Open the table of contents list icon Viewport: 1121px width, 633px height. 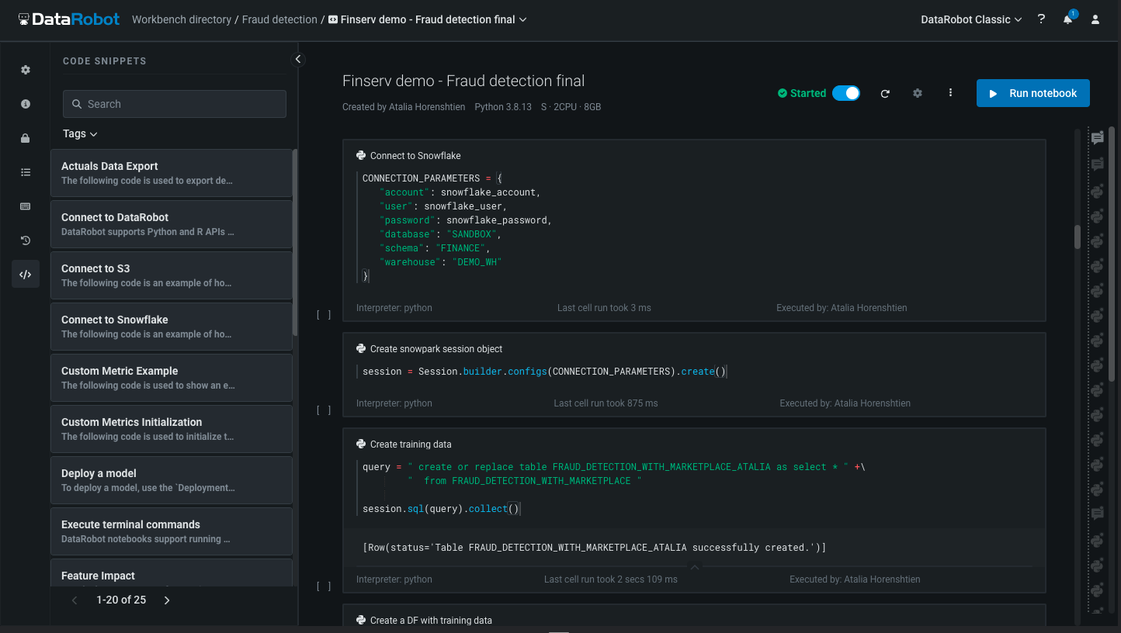pyautogui.click(x=26, y=172)
